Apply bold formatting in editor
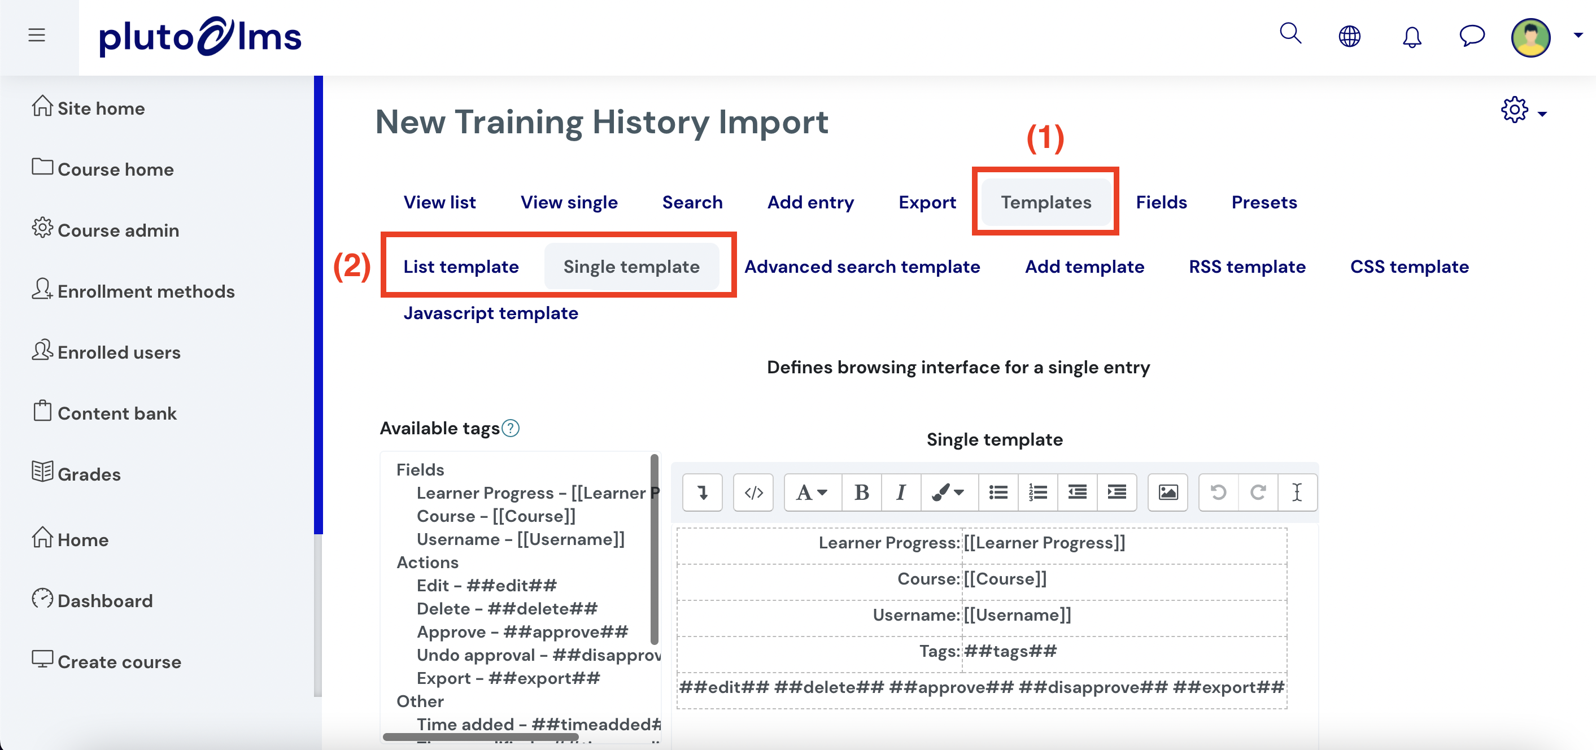 pyautogui.click(x=862, y=493)
